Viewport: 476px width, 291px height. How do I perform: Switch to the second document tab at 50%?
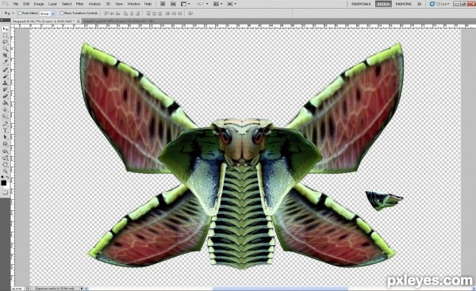(118, 21)
